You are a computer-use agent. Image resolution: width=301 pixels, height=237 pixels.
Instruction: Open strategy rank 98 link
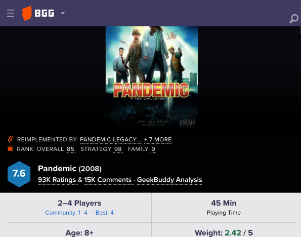click(118, 149)
